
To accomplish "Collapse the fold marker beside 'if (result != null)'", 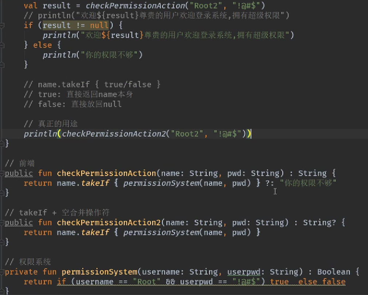I will pyautogui.click(x=2, y=25).
